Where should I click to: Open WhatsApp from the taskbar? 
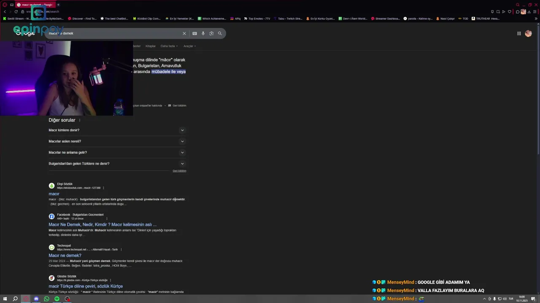tap(46, 299)
